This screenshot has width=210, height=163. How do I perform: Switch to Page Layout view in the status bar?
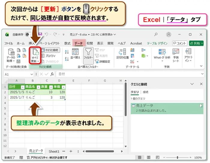[148, 157]
